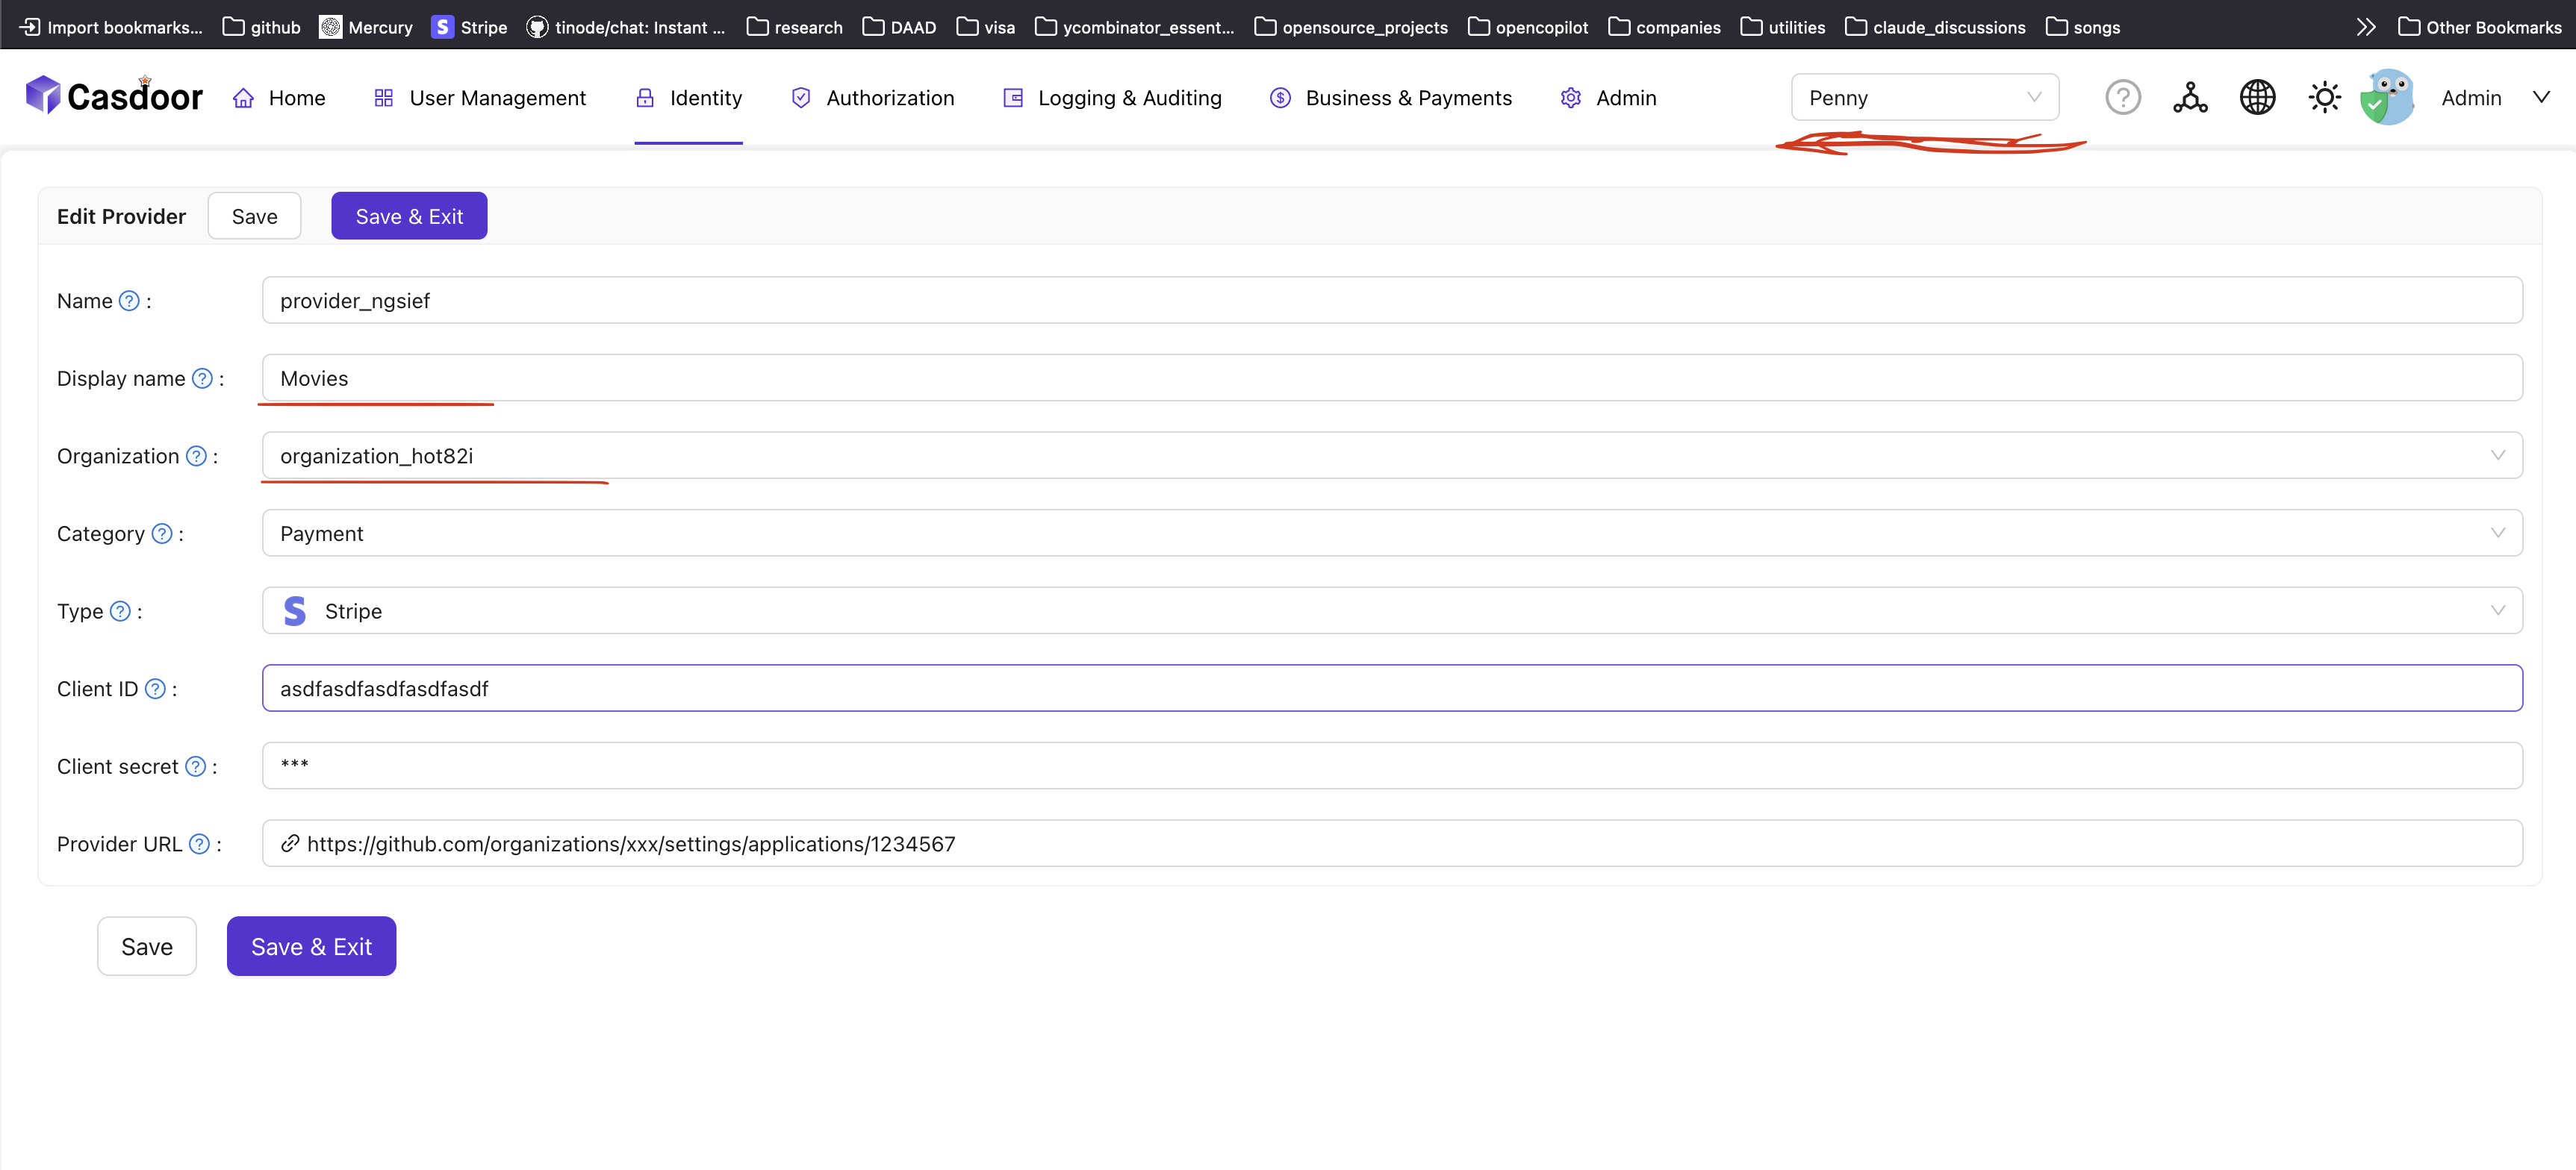Click the Client secret input field
This screenshot has width=2576, height=1170.
click(x=1391, y=766)
